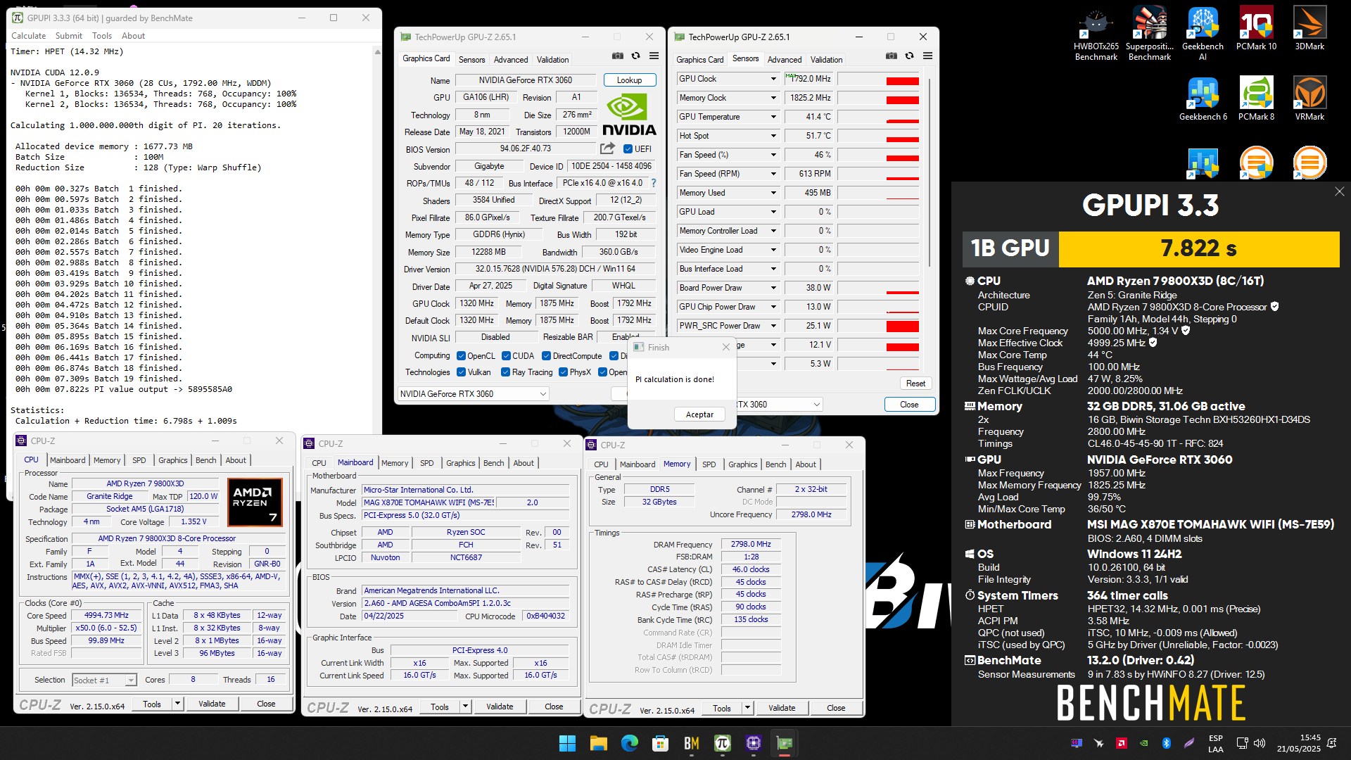Viewport: 1351px width, 760px height.
Task: Open the 3DMark desktop shortcut
Action: click(1309, 28)
